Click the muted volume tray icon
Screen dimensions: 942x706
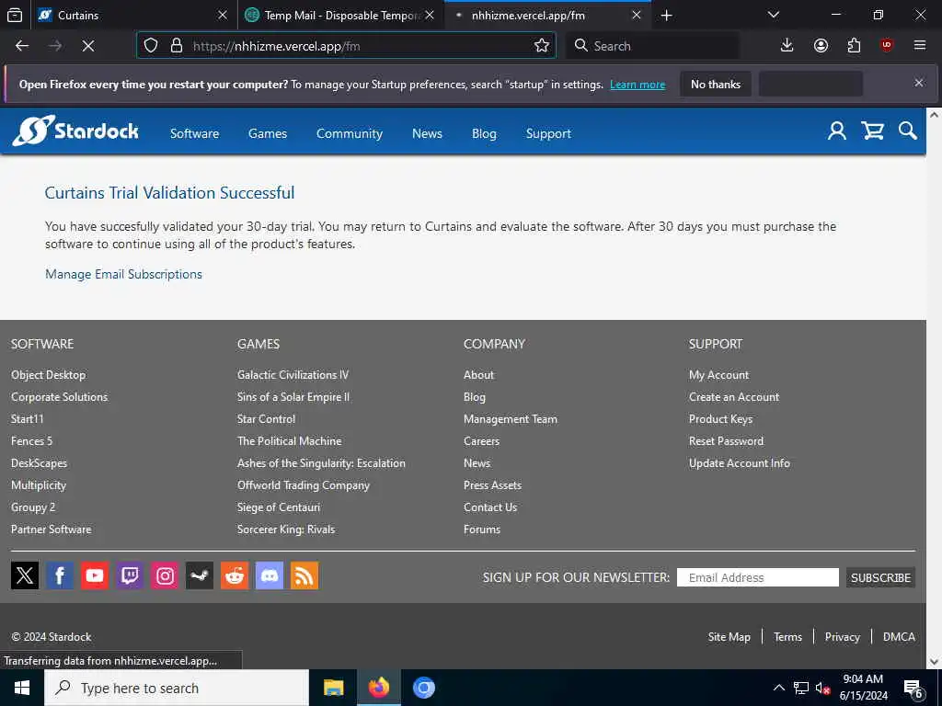point(821,688)
